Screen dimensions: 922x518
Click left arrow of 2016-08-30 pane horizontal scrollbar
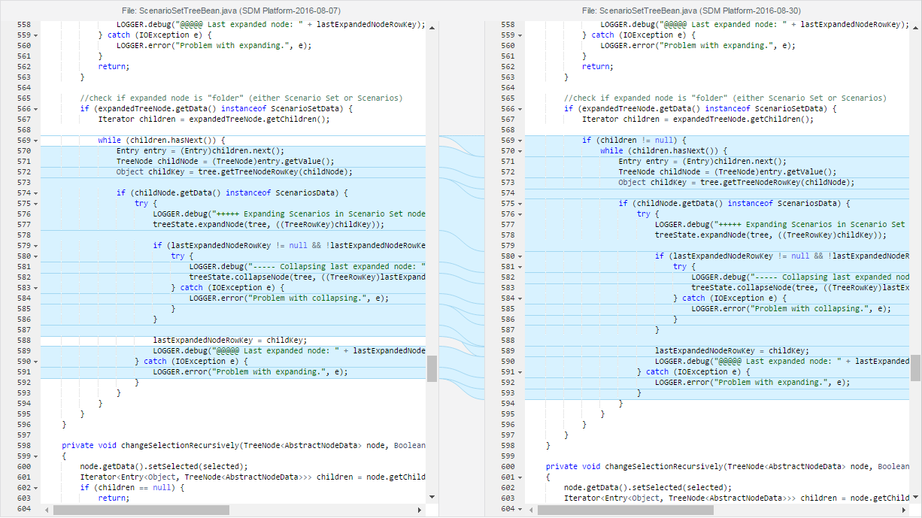tap(531, 510)
